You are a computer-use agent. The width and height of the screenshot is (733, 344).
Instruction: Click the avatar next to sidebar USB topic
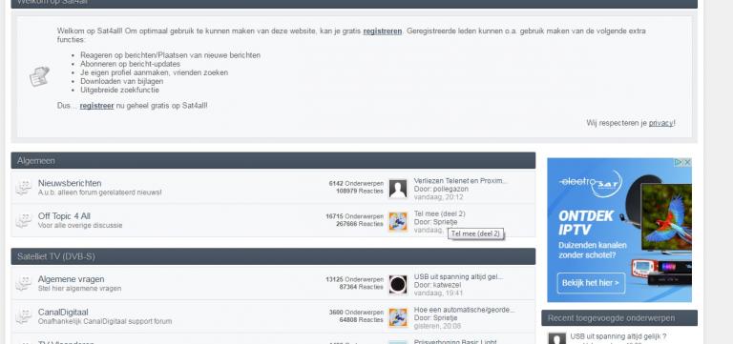(x=556, y=338)
